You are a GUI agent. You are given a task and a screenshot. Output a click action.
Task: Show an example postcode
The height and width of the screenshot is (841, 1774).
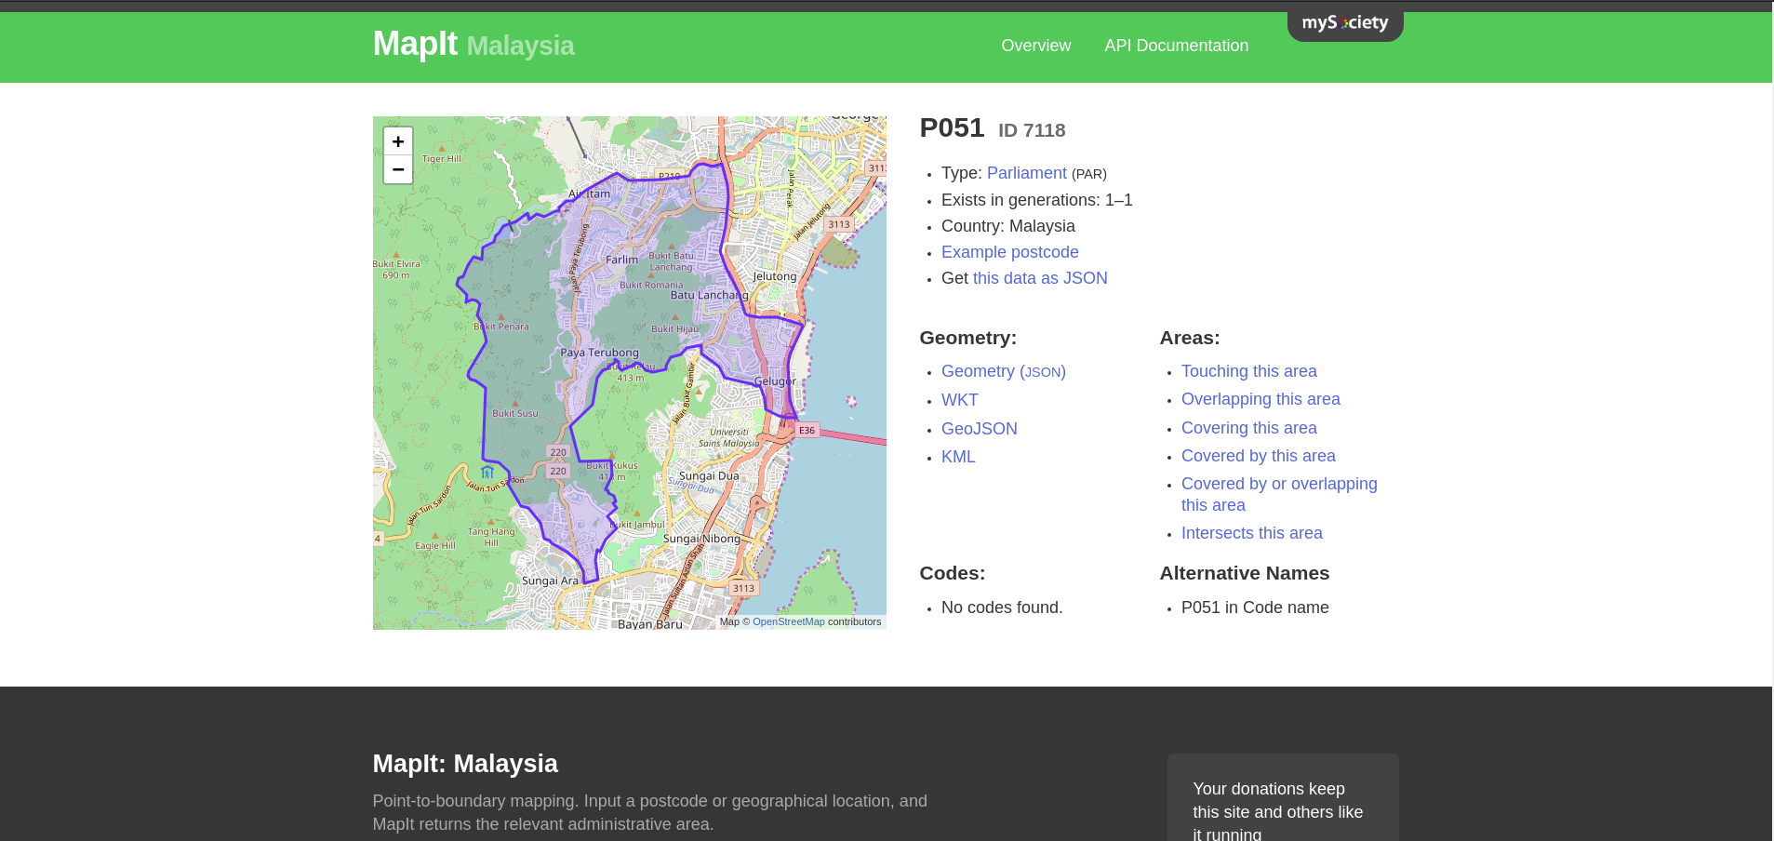click(1009, 252)
